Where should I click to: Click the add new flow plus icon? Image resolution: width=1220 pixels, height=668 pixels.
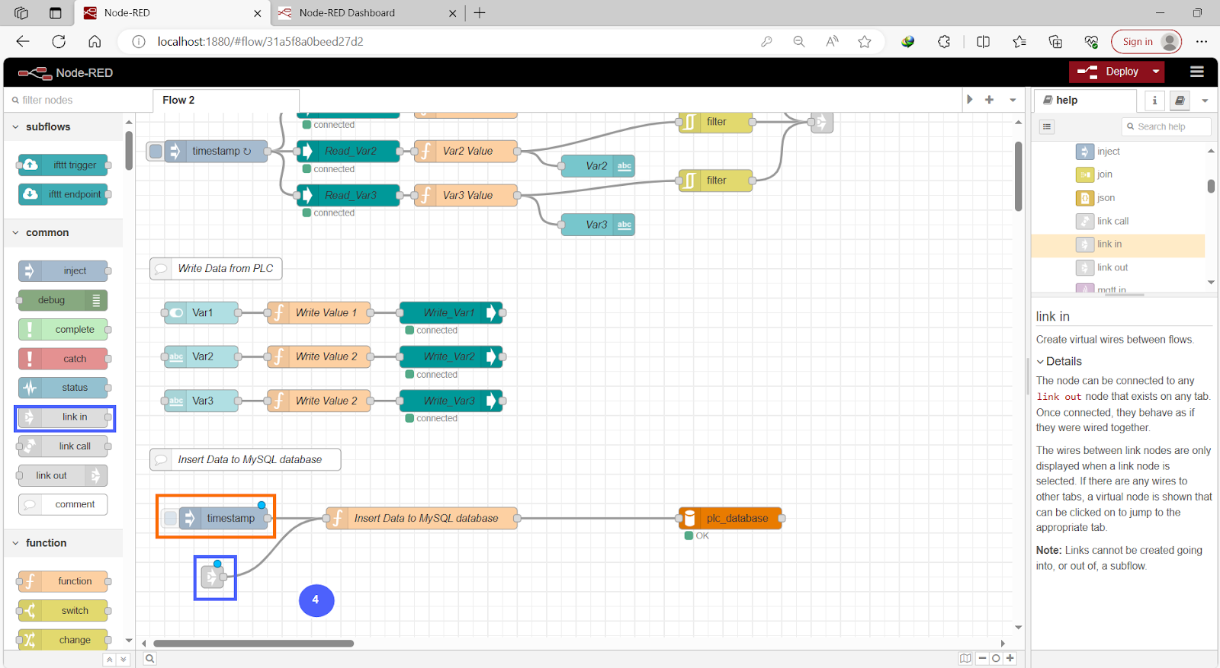(x=990, y=100)
